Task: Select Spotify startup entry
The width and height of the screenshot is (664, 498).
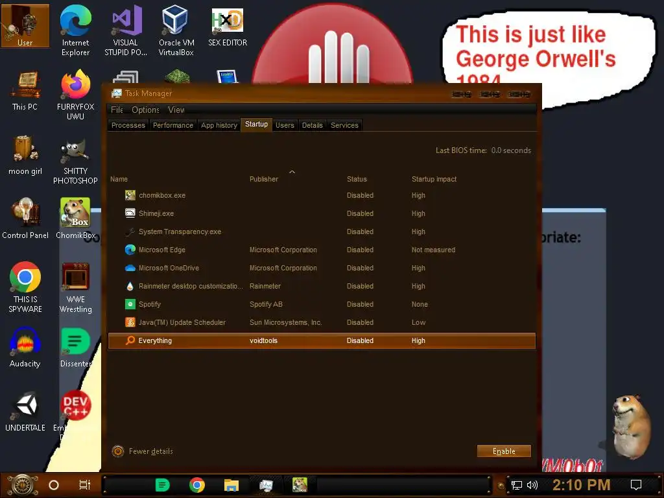Action: pos(322,304)
